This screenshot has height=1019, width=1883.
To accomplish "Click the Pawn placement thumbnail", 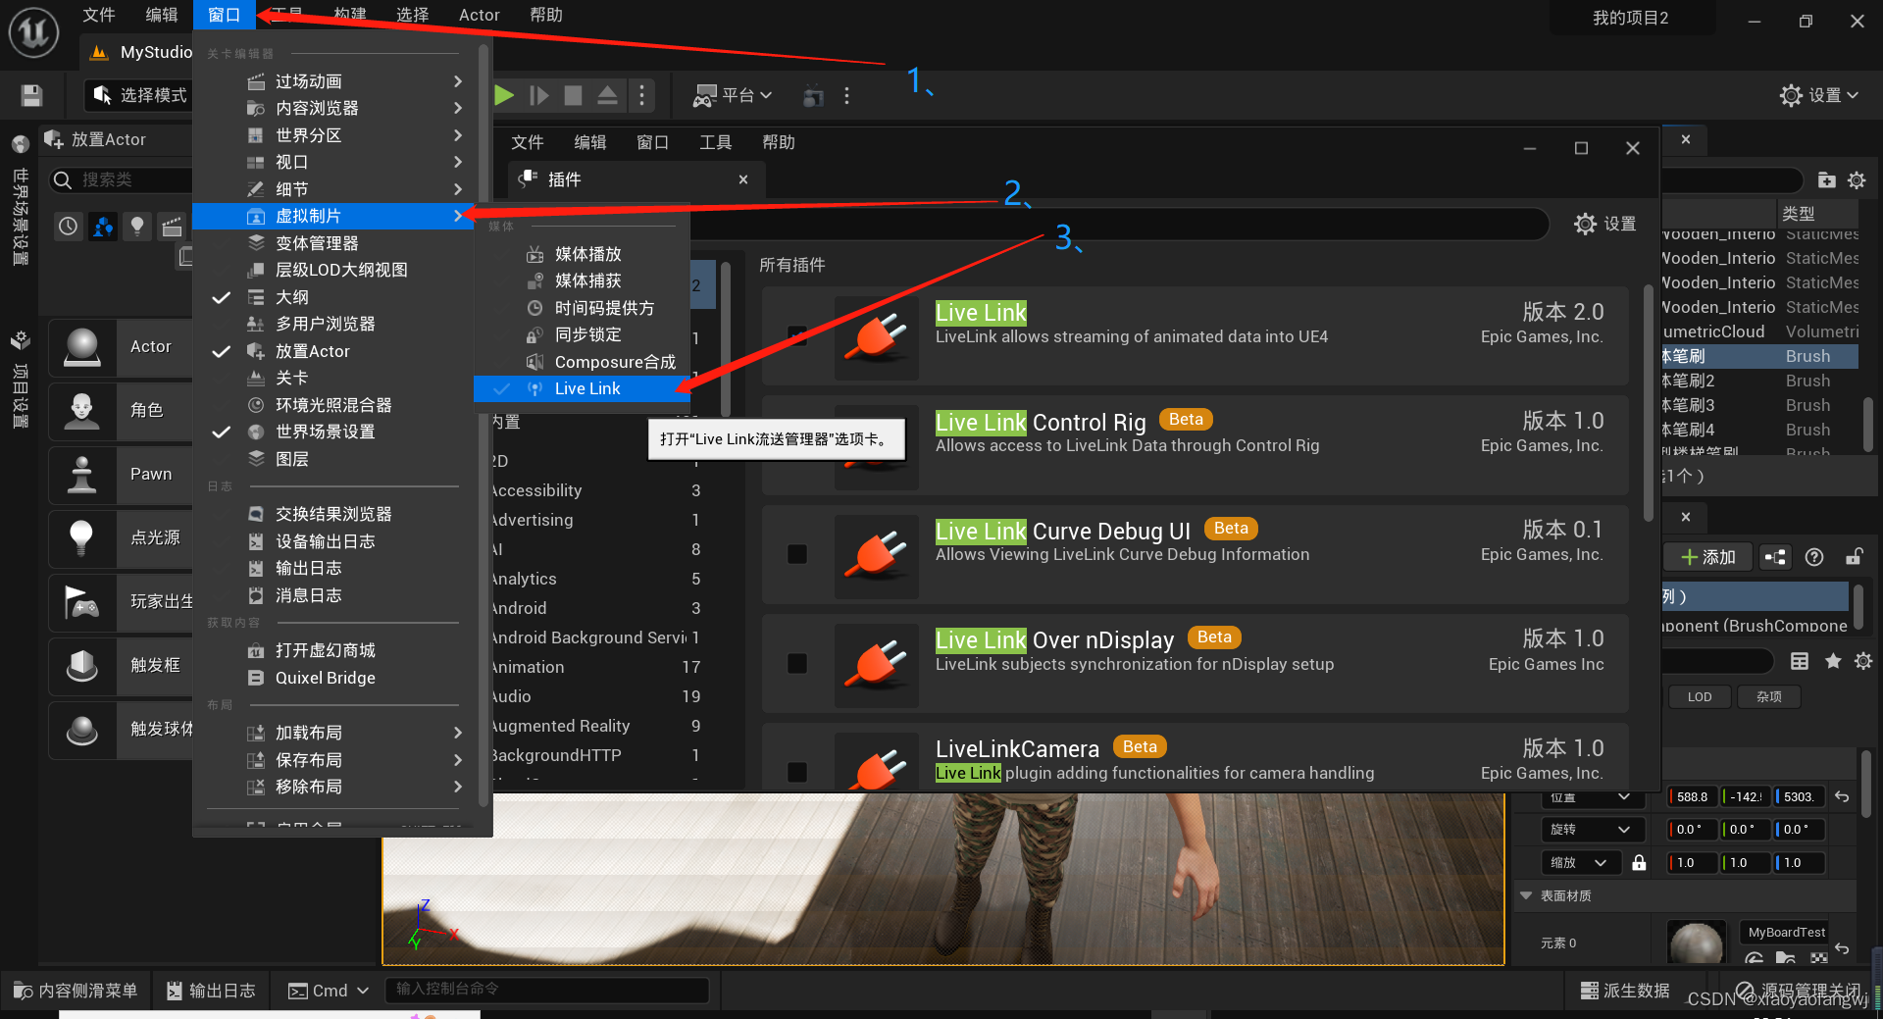I will (82, 475).
